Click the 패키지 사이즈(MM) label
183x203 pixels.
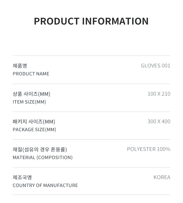[34, 122]
